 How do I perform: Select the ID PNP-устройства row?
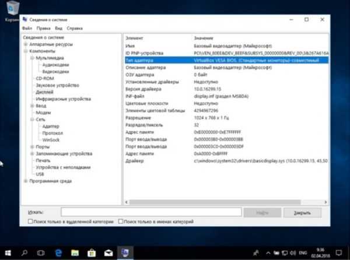point(226,53)
